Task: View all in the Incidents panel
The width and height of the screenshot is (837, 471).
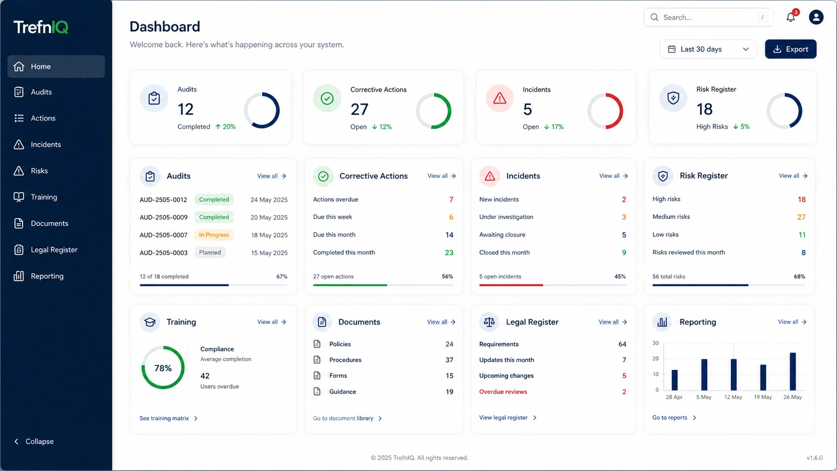Action: coord(614,176)
